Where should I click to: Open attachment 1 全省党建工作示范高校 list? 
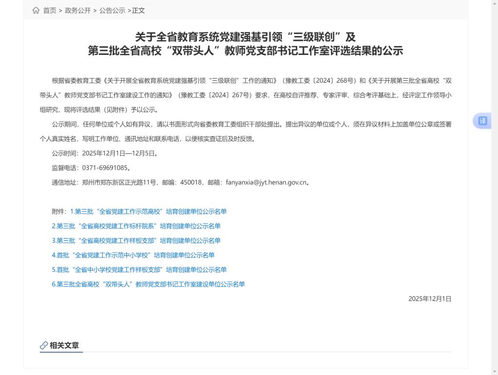pos(148,212)
